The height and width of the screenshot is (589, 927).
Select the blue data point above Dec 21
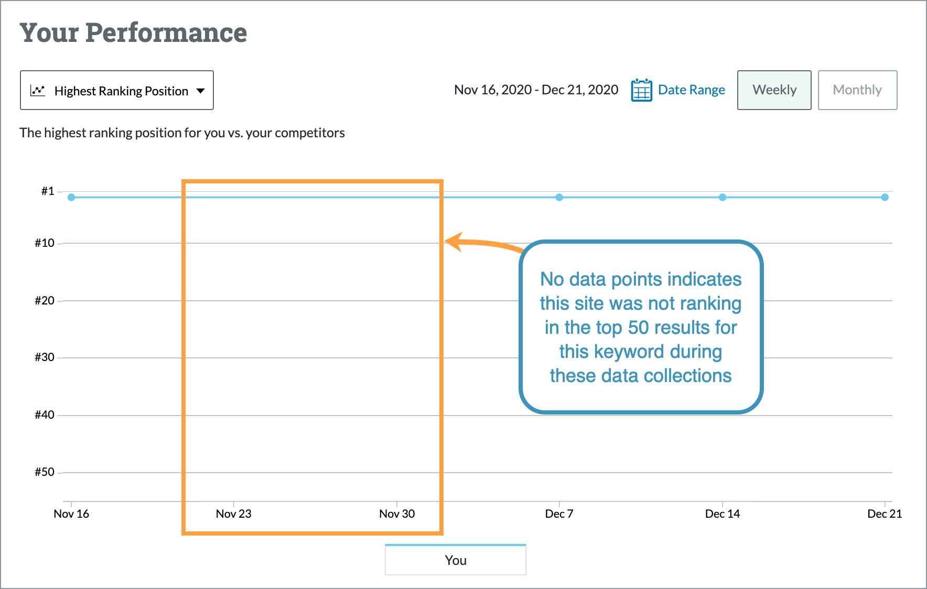[885, 197]
